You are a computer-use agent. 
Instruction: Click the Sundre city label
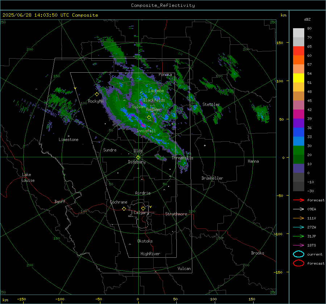pos(110,150)
